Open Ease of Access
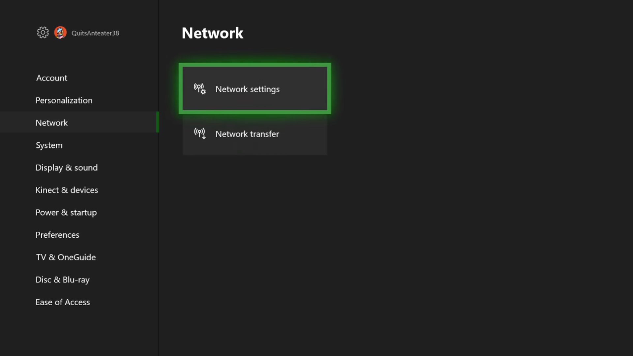The image size is (633, 356). (63, 302)
